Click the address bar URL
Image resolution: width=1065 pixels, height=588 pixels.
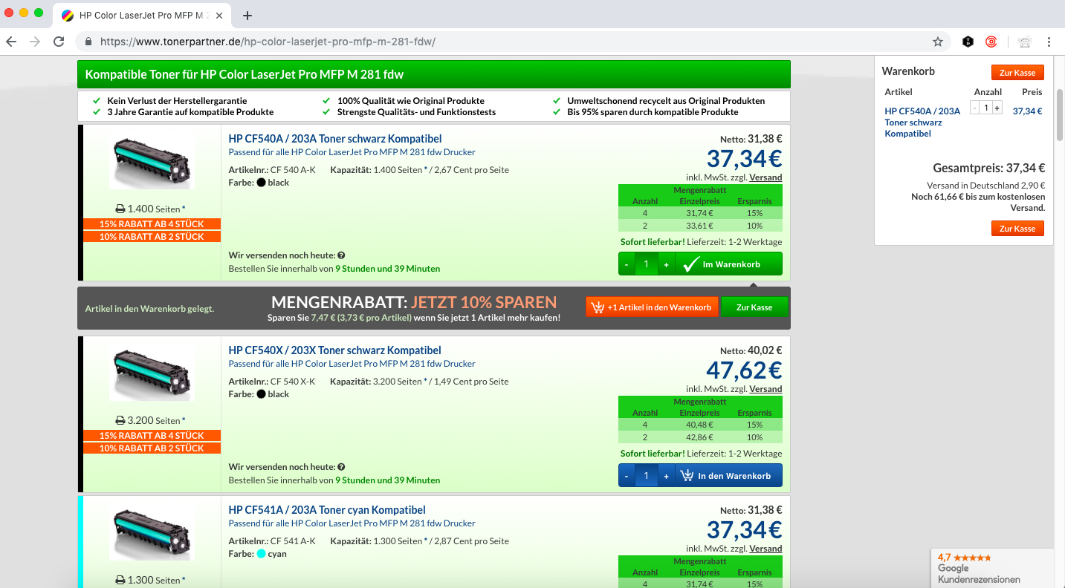(x=268, y=42)
